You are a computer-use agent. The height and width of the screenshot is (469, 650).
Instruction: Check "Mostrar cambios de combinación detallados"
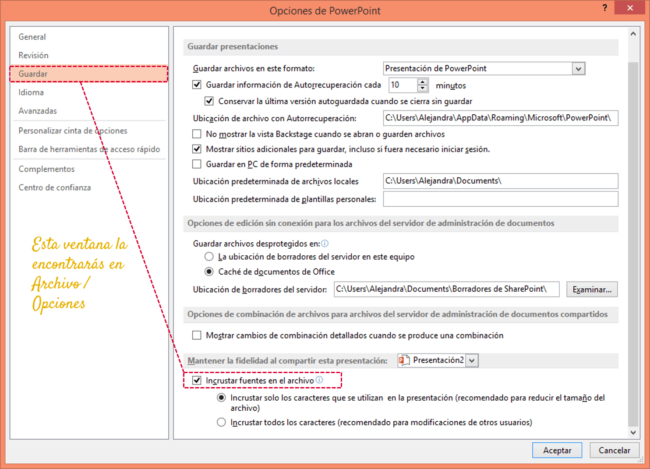[197, 335]
